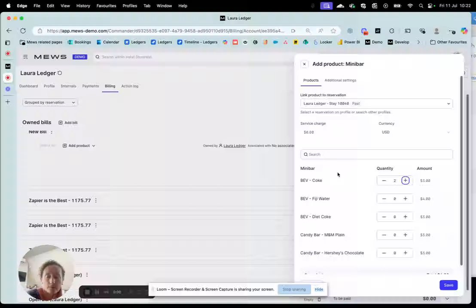Pause the Loom recording
The width and height of the screenshot is (476, 308).
pyautogui.click(x=97, y=292)
